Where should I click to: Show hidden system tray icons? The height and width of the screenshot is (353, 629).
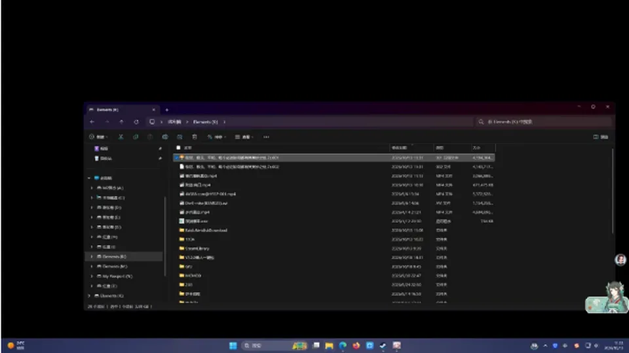coord(545,345)
